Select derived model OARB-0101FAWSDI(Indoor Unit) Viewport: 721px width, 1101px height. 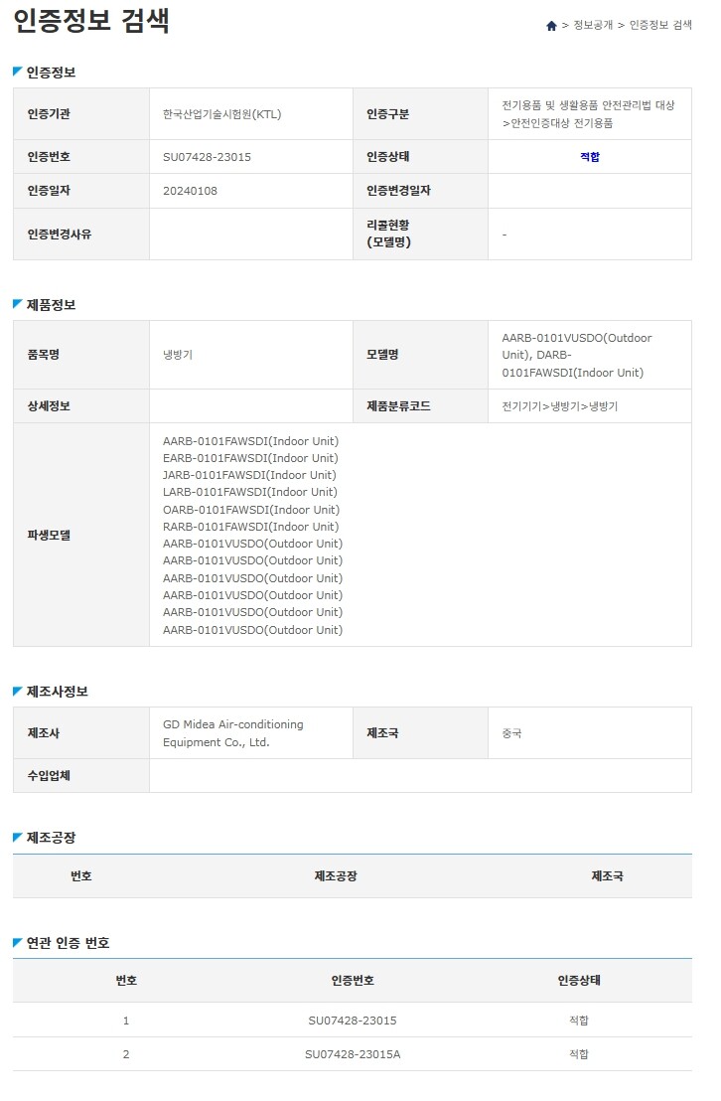pyautogui.click(x=250, y=509)
